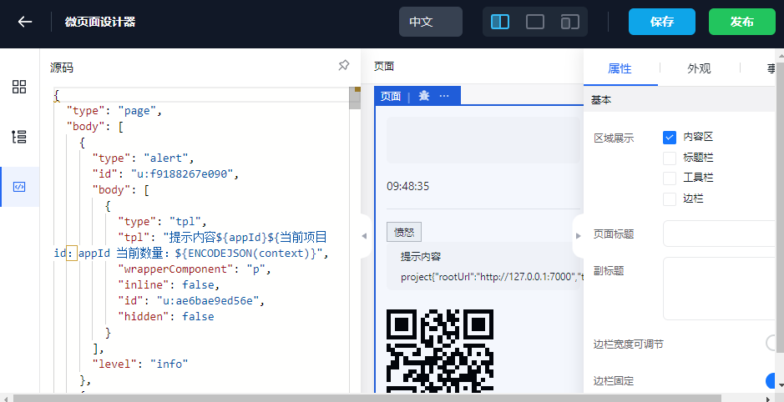
Task: Switch to PC preview layout icon
Action: [x=535, y=22]
